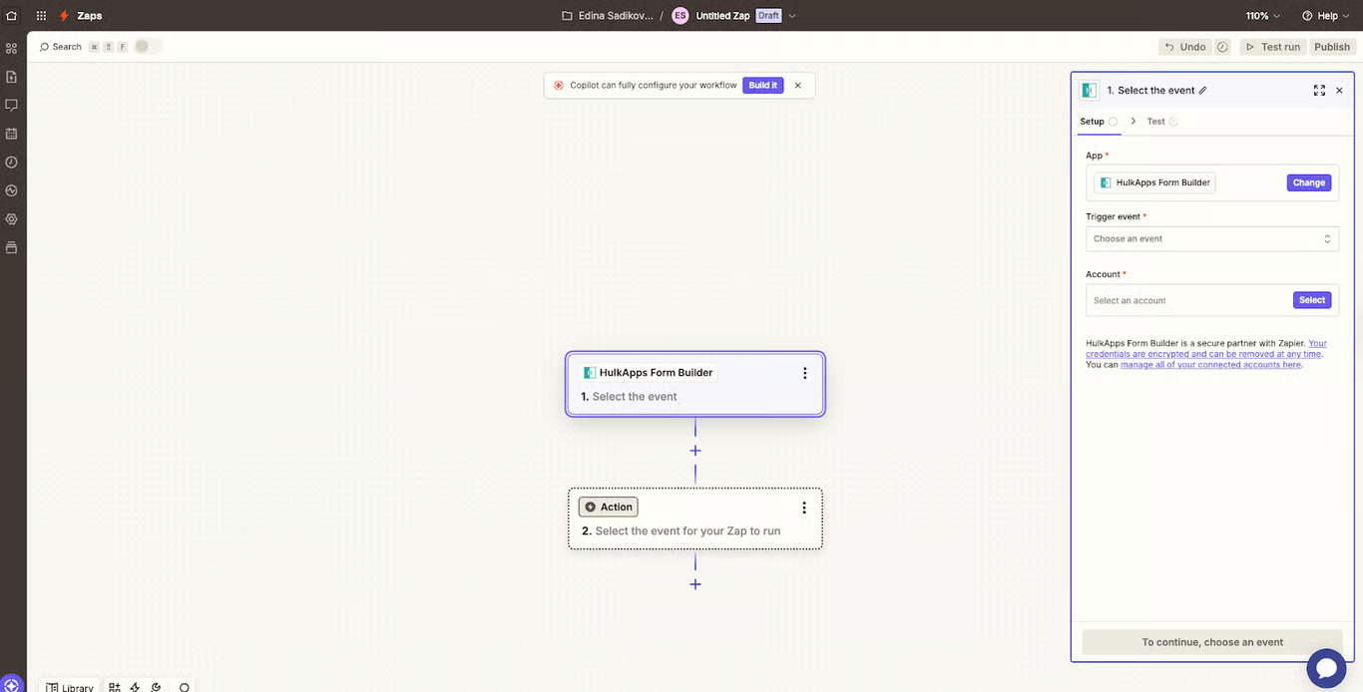The height and width of the screenshot is (692, 1363).
Task: Open the Library panel
Action: click(x=69, y=687)
